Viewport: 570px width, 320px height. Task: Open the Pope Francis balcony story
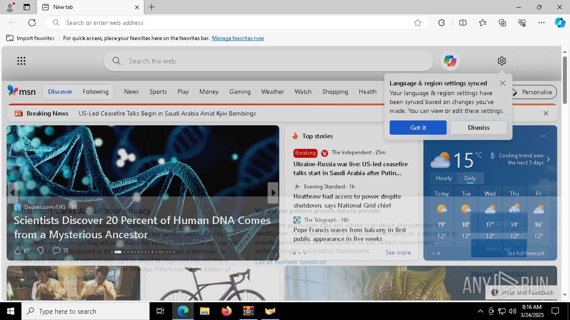point(350,234)
